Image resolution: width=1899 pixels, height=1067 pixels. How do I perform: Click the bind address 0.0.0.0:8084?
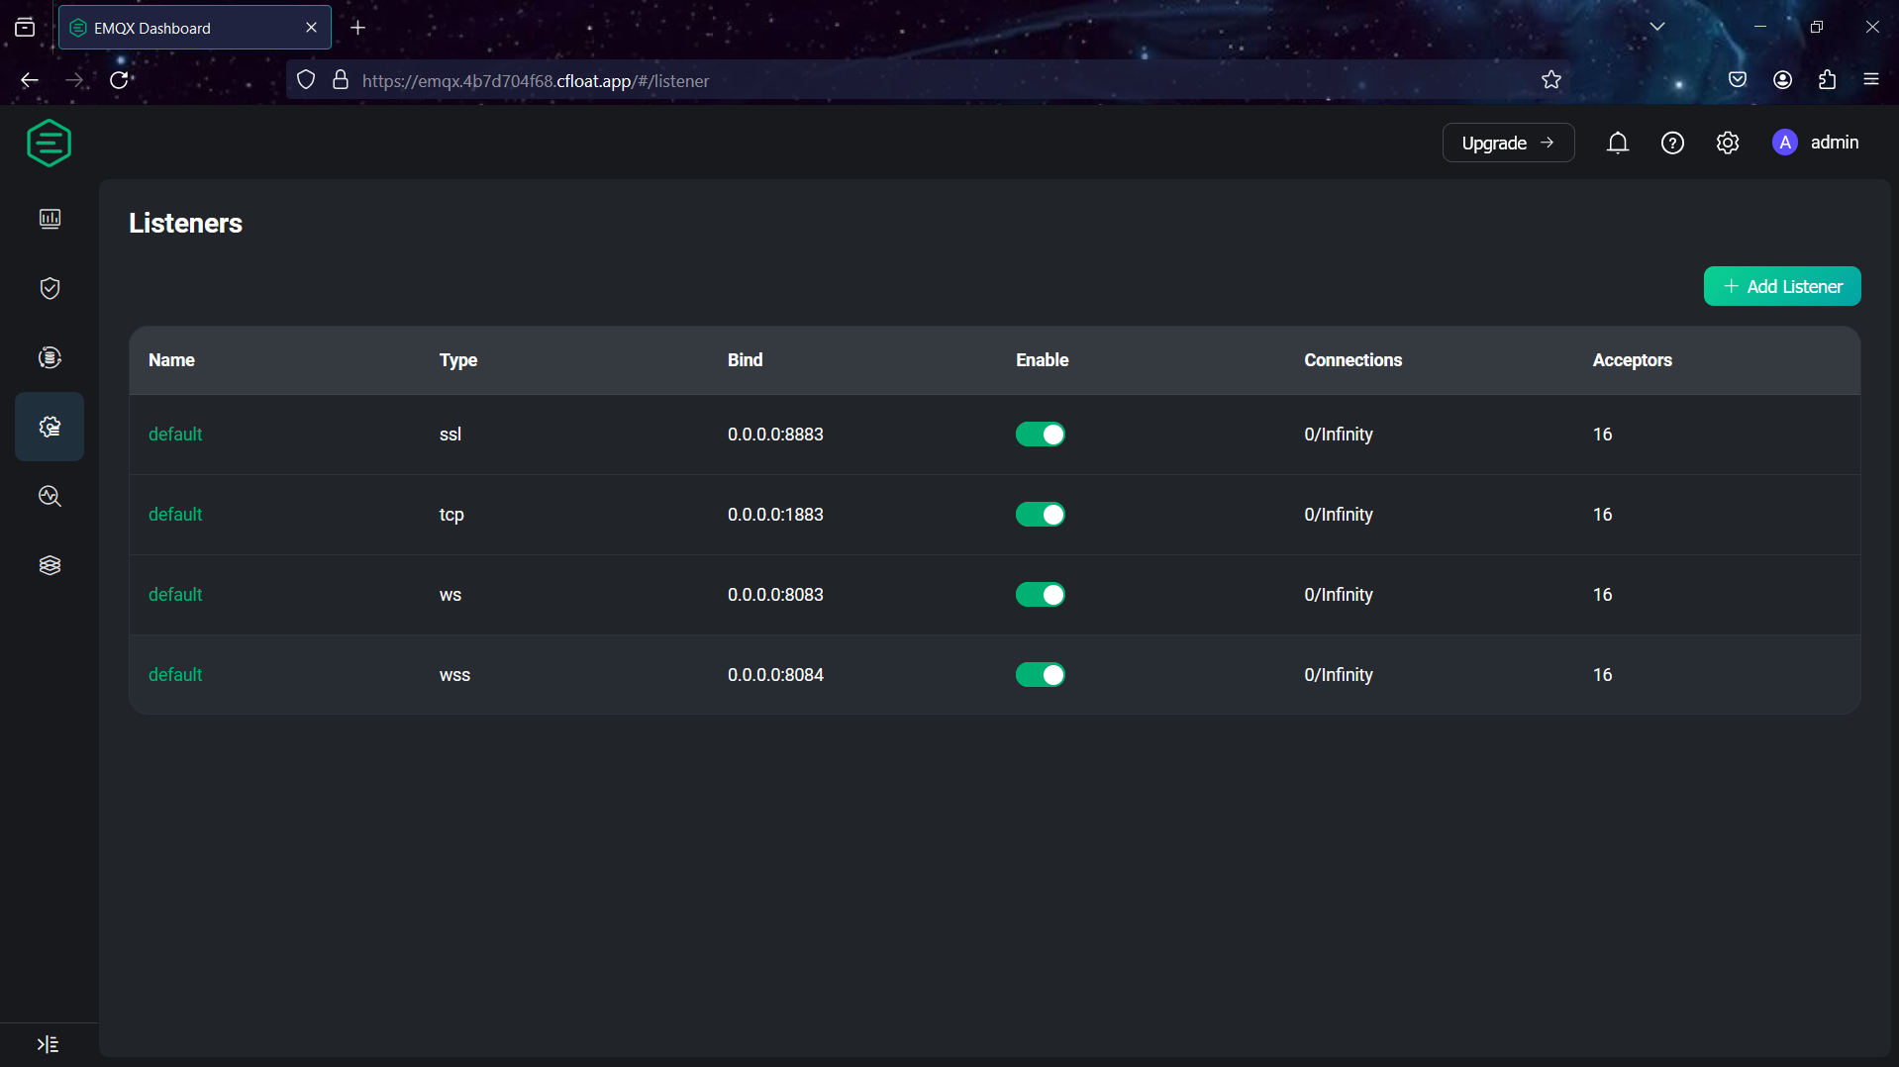point(775,675)
